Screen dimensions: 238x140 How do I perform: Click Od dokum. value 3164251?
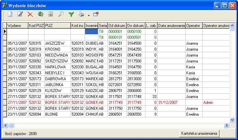click(x=115, y=43)
